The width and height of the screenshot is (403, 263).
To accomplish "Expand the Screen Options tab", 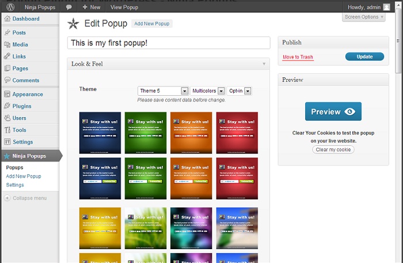I will pyautogui.click(x=364, y=17).
